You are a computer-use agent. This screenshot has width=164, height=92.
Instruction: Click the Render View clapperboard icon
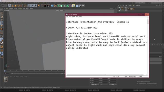pyautogui.click(x=42, y=6)
